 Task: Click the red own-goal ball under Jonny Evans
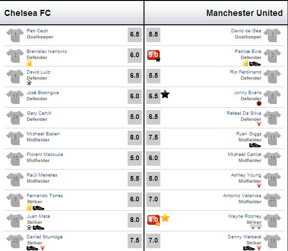tap(259, 103)
